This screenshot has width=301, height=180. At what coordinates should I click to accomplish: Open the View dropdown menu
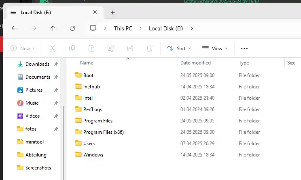pos(215,49)
